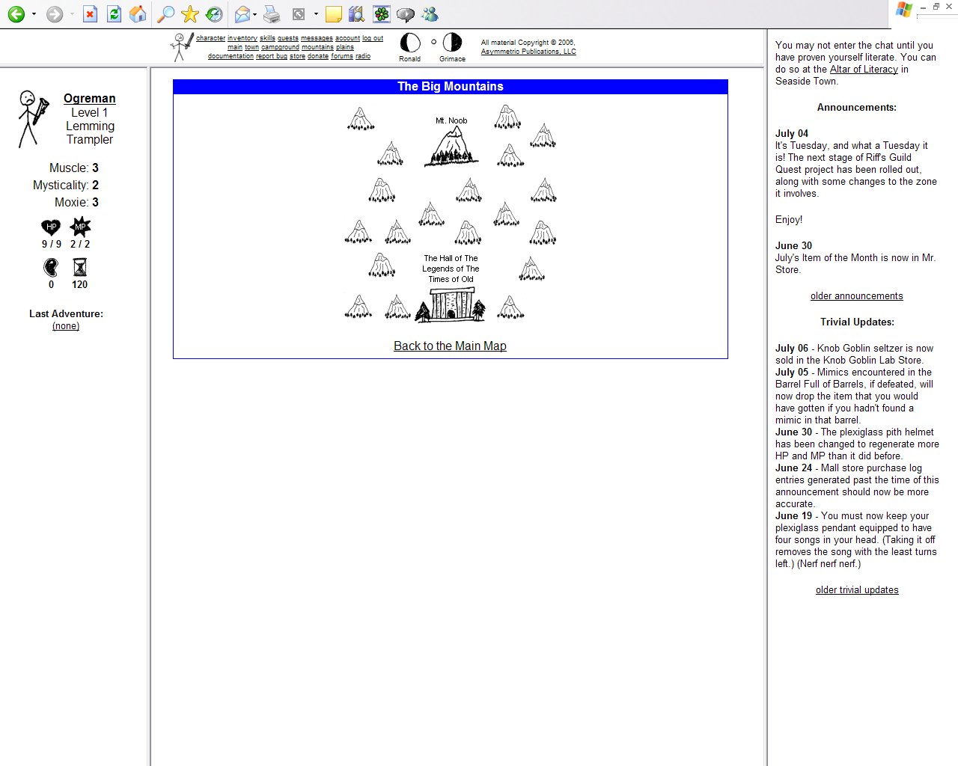This screenshot has width=958, height=766.
Task: Open older trivial updates link
Action: click(857, 589)
